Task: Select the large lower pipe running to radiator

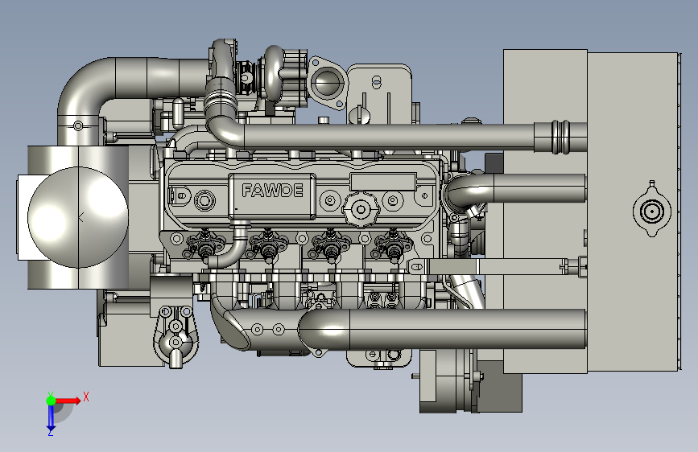Action: coord(442,329)
